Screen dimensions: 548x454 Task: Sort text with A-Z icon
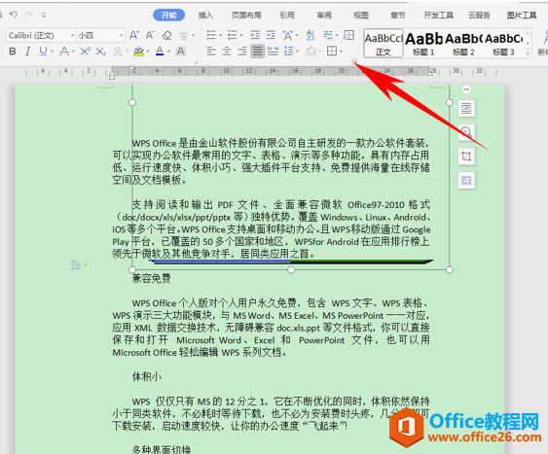tap(311, 35)
